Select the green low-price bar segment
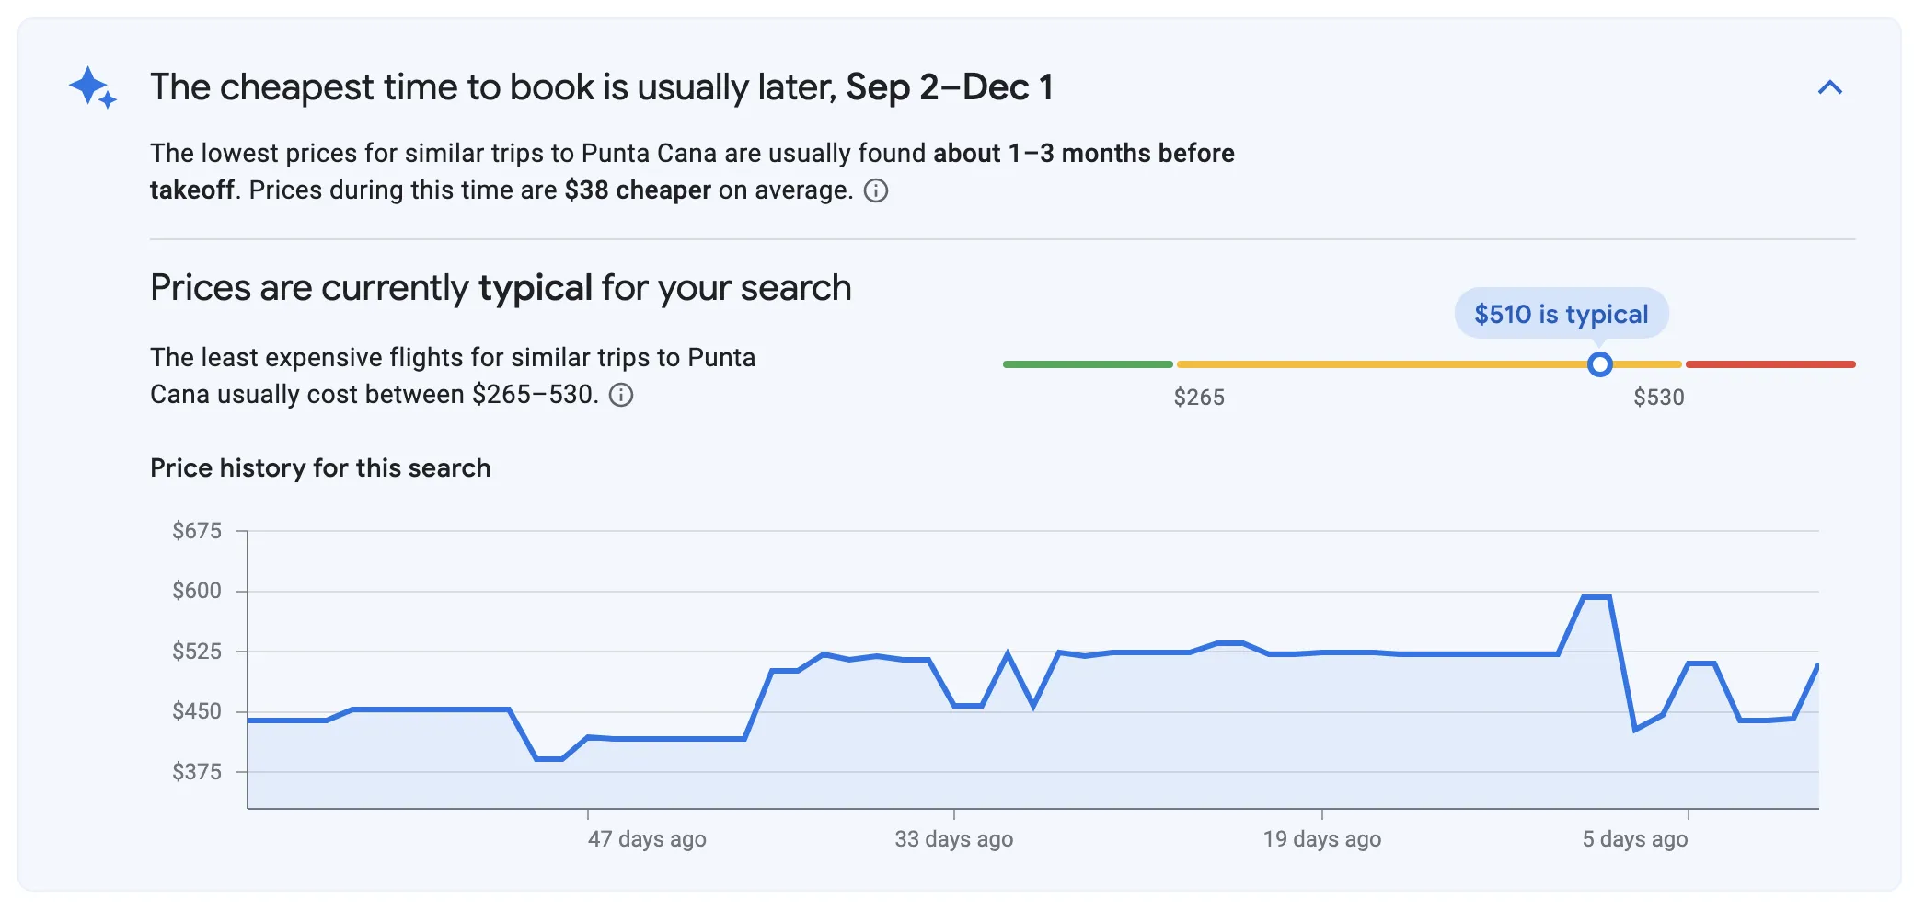Viewport: 1925px width, 911px height. tap(1088, 364)
